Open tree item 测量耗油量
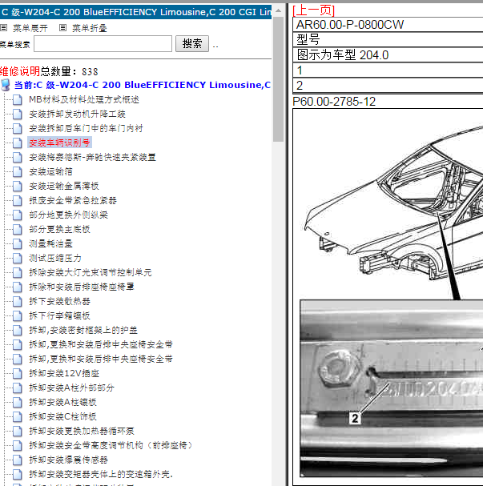The height and width of the screenshot is (486, 483). [50, 244]
